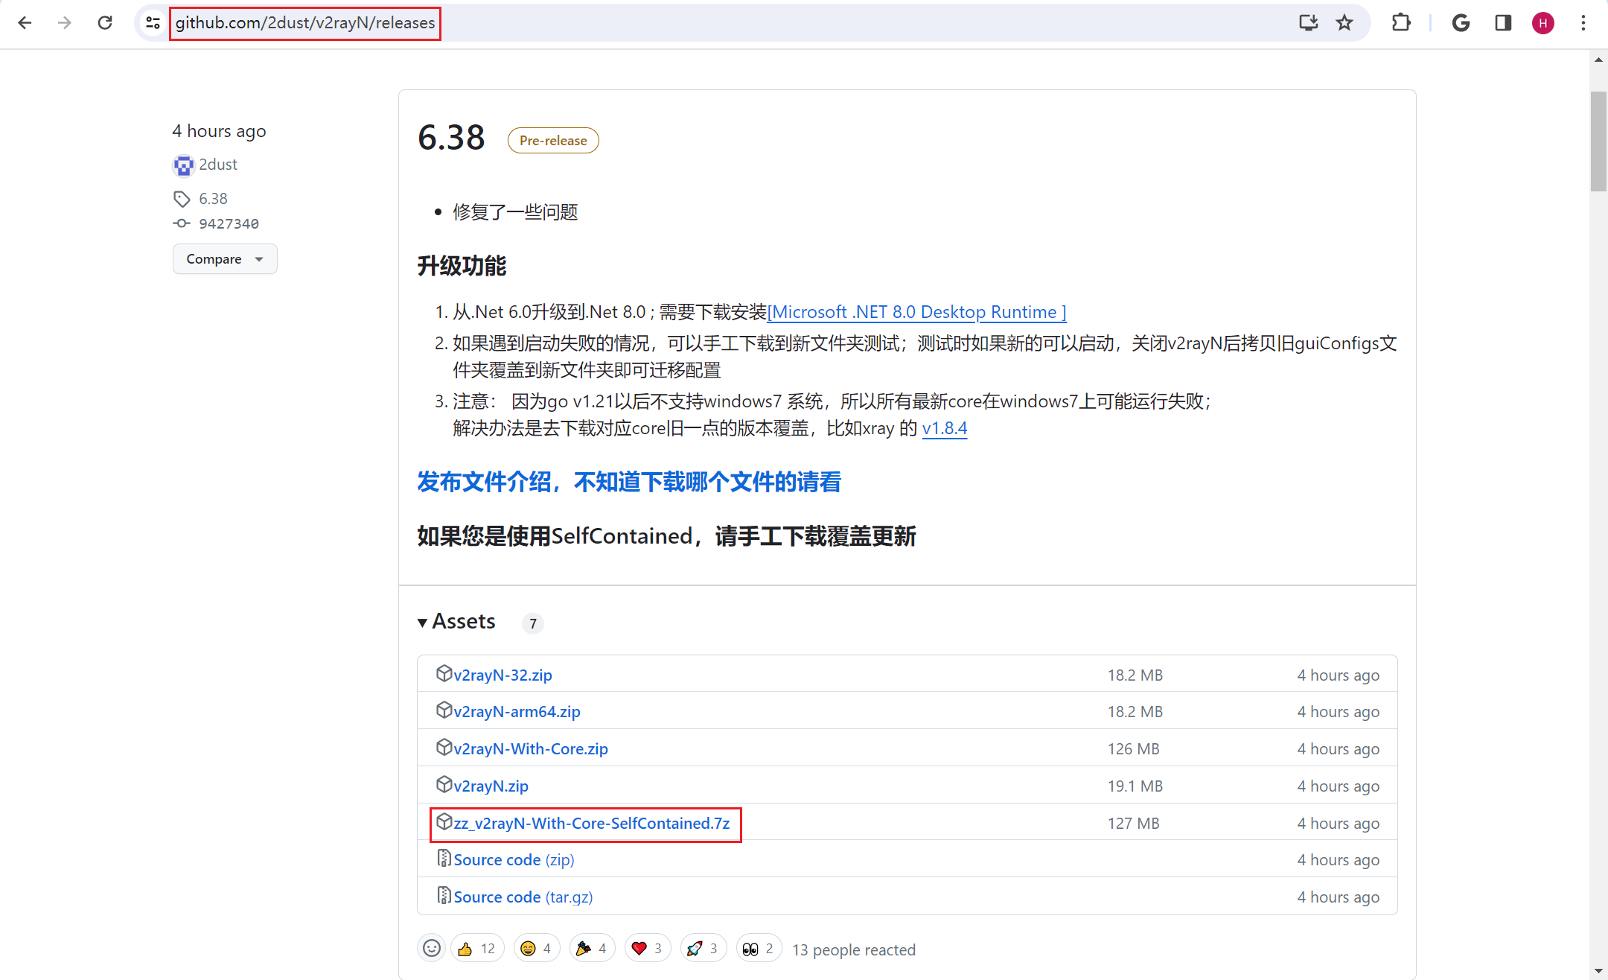This screenshot has height=980, width=1608.
Task: Click package icon for v2rayN-With-Core.zip
Action: coord(444,747)
